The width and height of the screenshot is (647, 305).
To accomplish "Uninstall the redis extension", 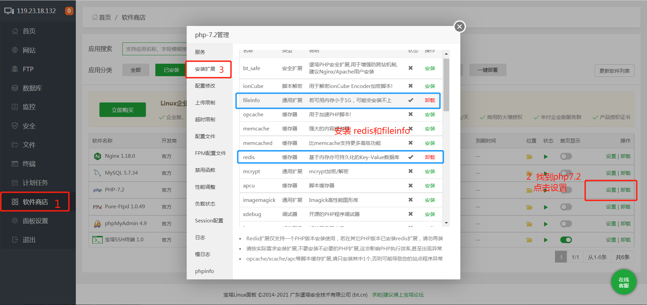I will (x=430, y=157).
